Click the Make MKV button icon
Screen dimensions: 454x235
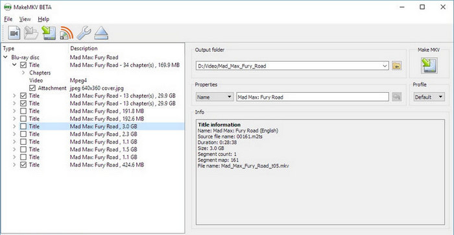(429, 65)
